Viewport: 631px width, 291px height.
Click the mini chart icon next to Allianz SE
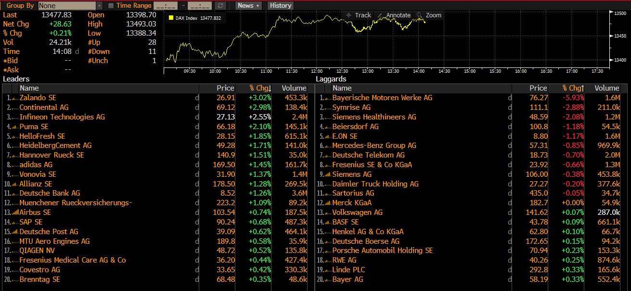(15, 184)
